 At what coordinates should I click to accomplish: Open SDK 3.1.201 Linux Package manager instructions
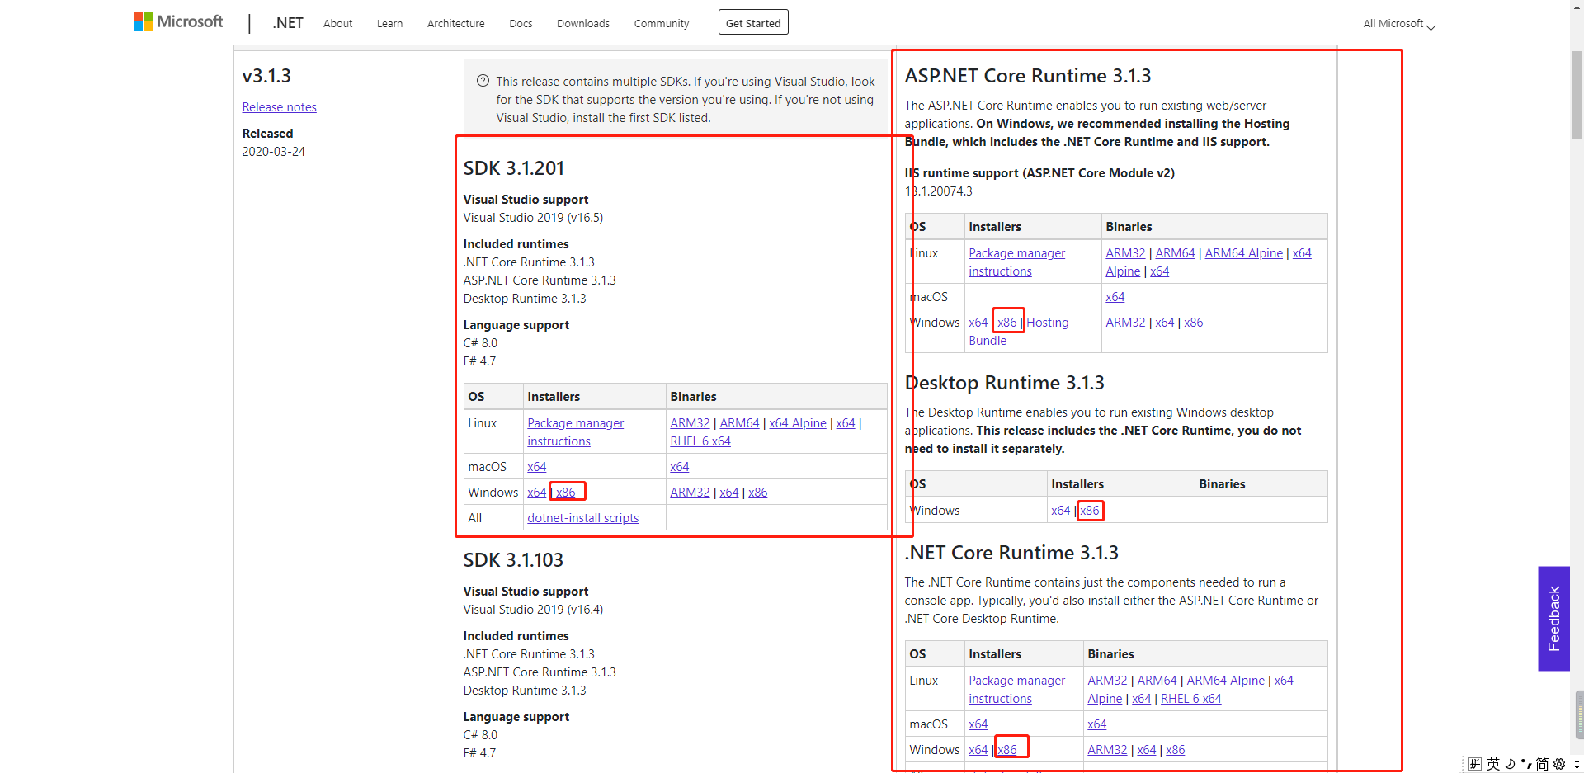pyautogui.click(x=575, y=432)
